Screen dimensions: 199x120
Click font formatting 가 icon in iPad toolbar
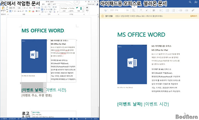[134, 10]
